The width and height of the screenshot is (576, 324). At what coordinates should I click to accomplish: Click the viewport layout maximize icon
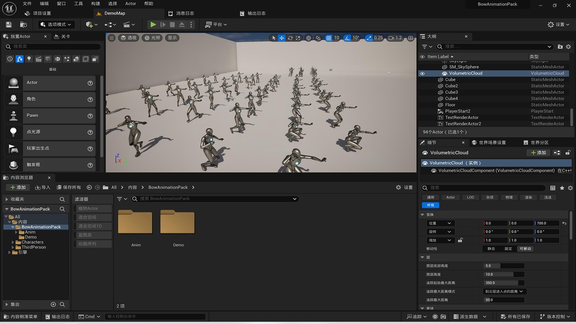(410, 38)
